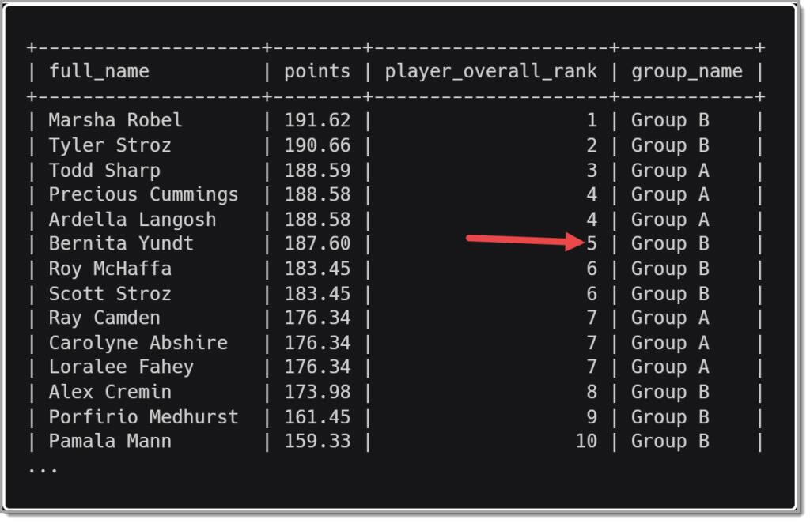Select the name Scott Stroz
The height and width of the screenshot is (523, 810).
pyautogui.click(x=109, y=294)
